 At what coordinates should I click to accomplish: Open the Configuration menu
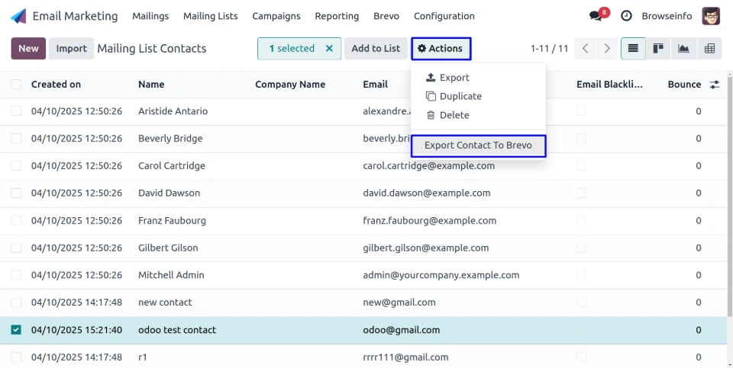[x=444, y=16]
